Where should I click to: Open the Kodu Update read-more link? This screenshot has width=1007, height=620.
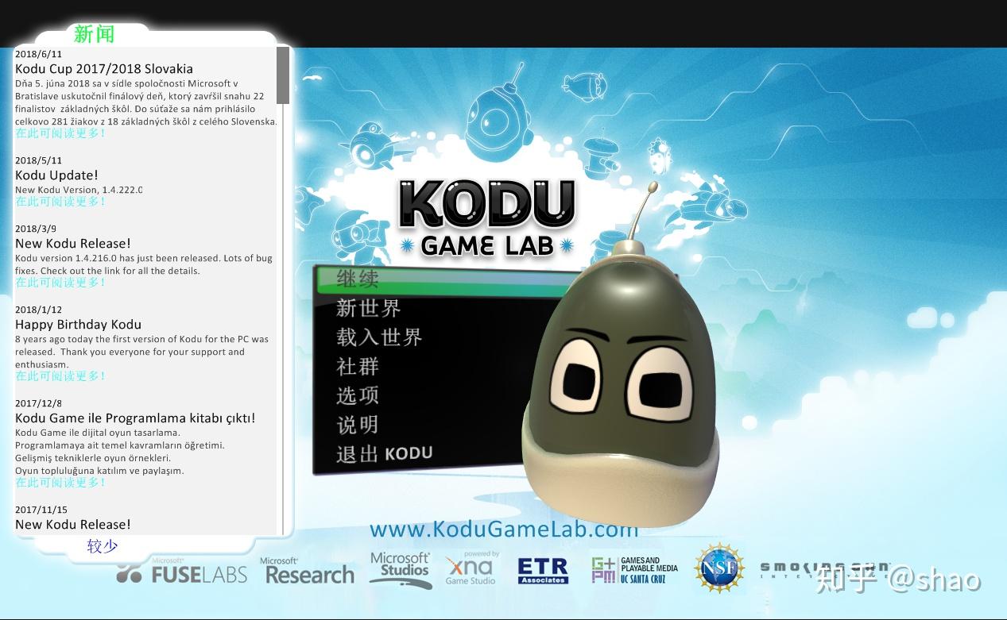click(x=60, y=202)
